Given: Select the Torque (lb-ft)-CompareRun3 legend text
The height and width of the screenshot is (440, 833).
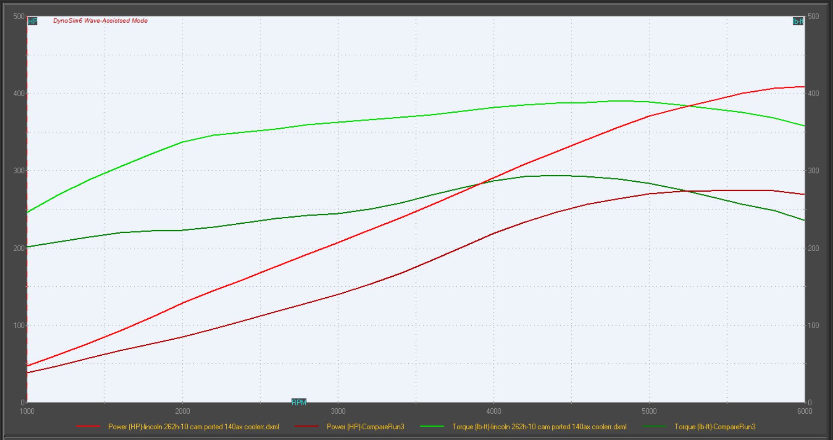Looking at the screenshot, I should coord(715,427).
